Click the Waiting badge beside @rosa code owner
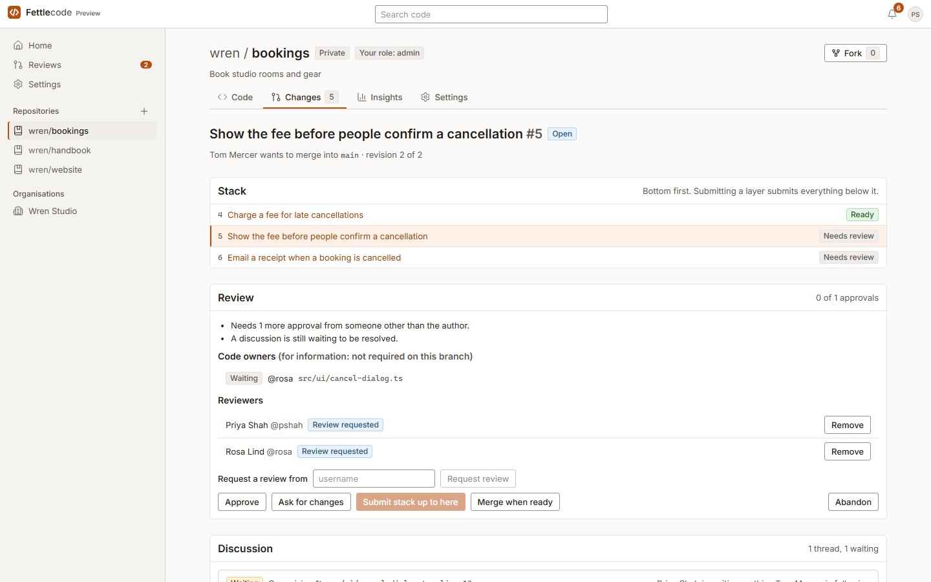This screenshot has width=931, height=582. [244, 378]
